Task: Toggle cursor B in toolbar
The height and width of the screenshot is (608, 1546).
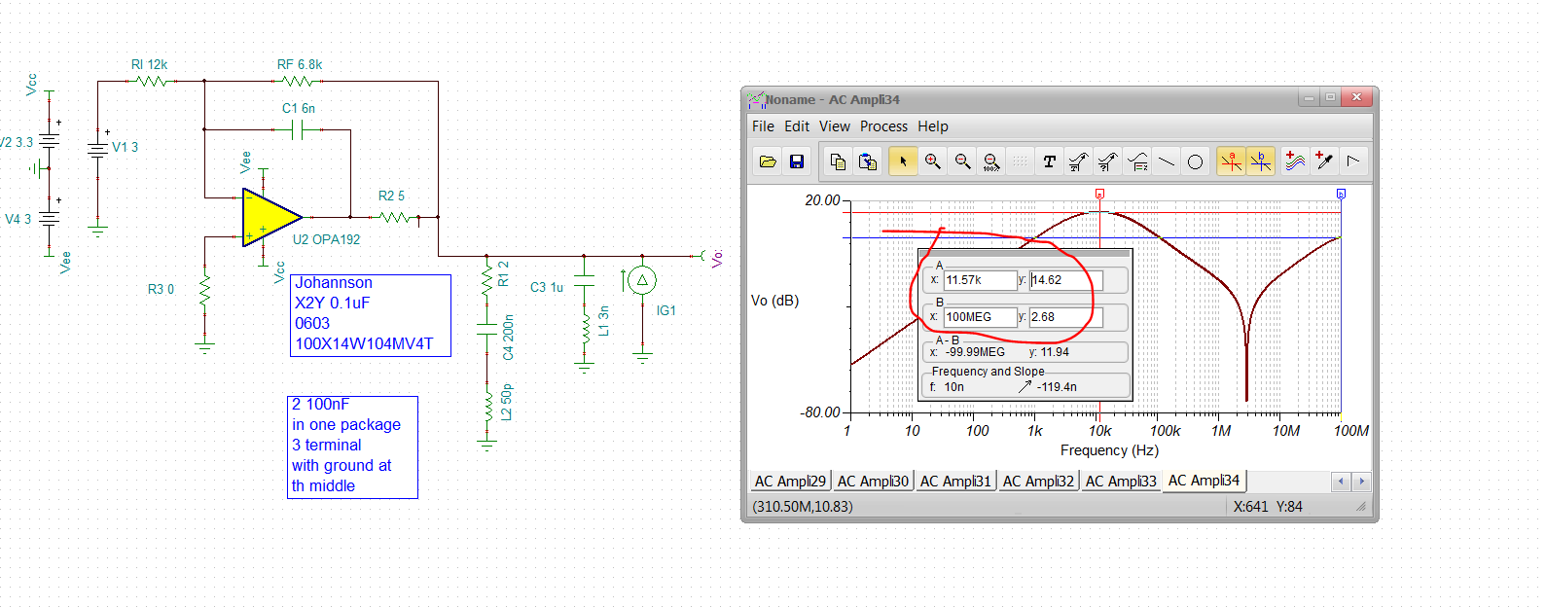Action: (1260, 161)
